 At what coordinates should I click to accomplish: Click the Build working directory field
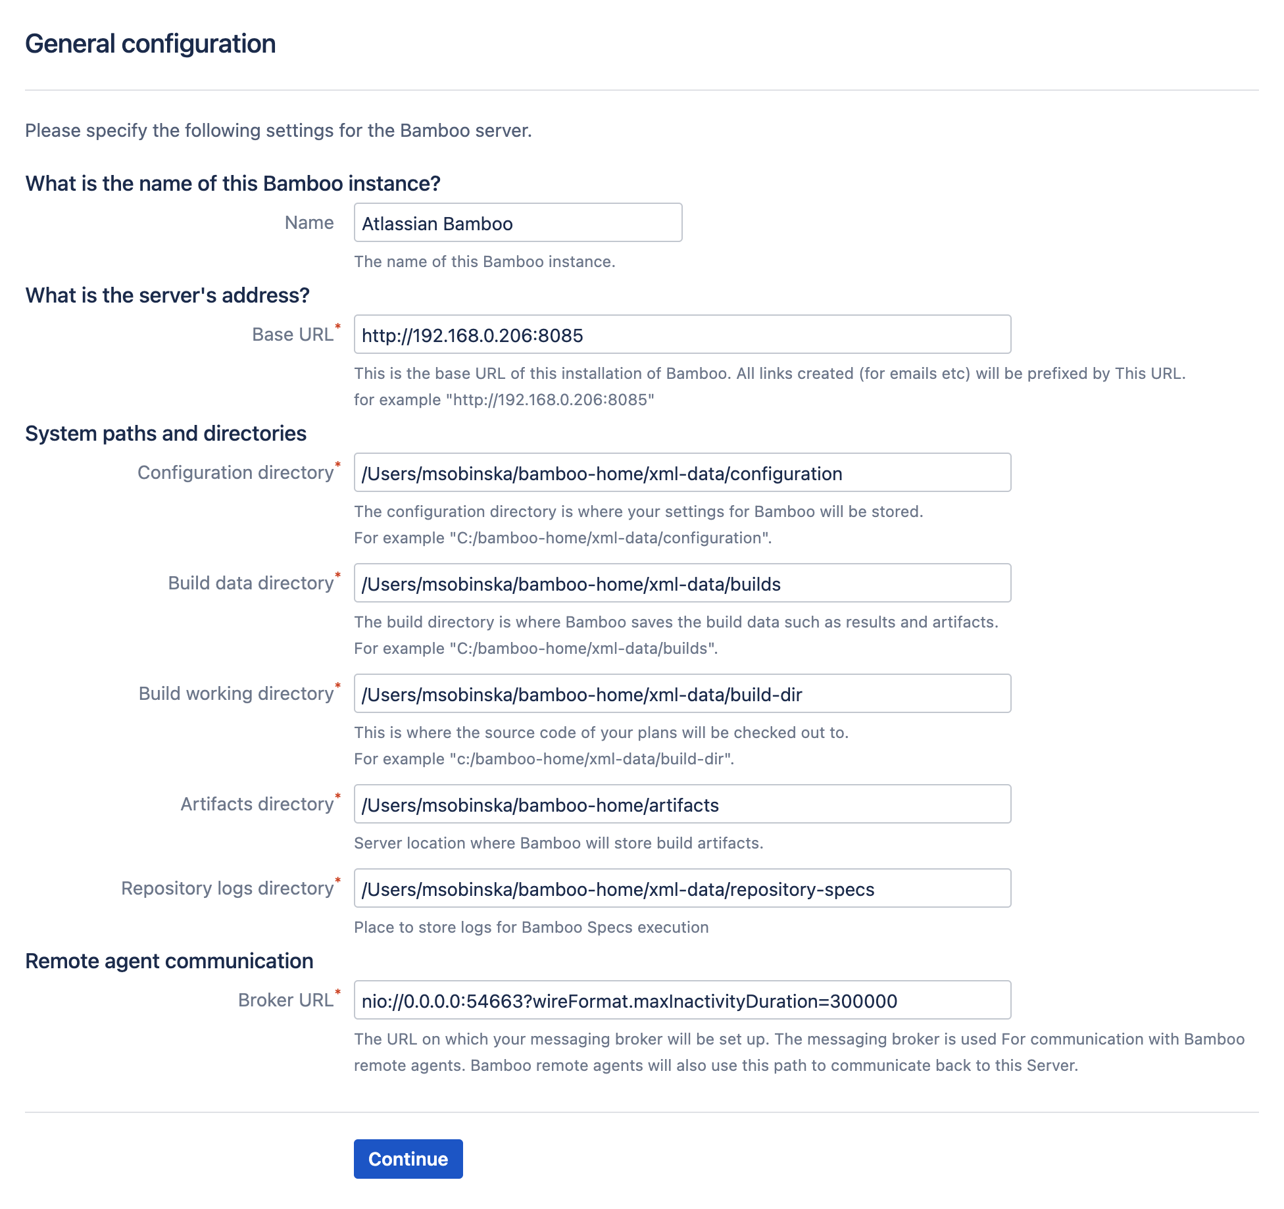[682, 693]
